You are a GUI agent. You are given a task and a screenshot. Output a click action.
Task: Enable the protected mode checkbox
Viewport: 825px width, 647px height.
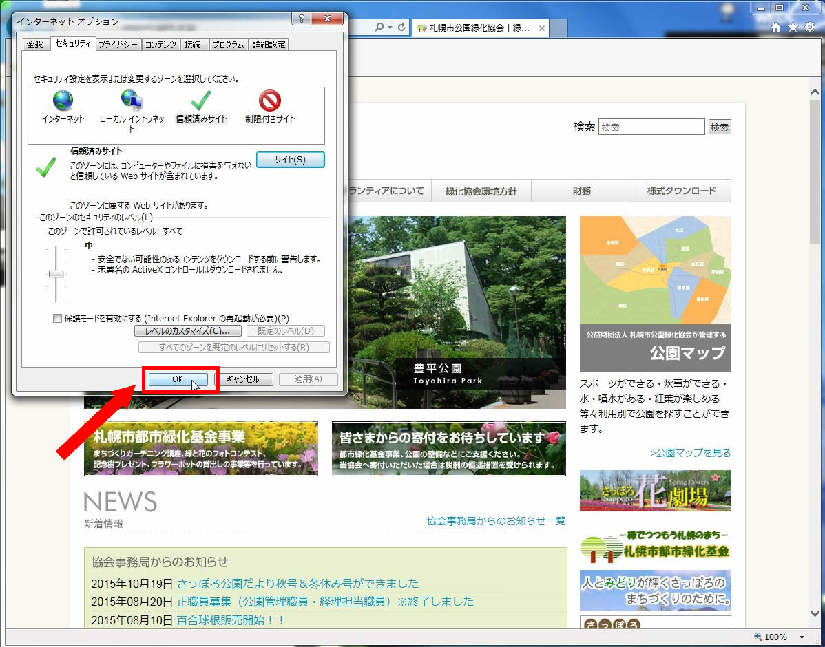click(x=58, y=319)
